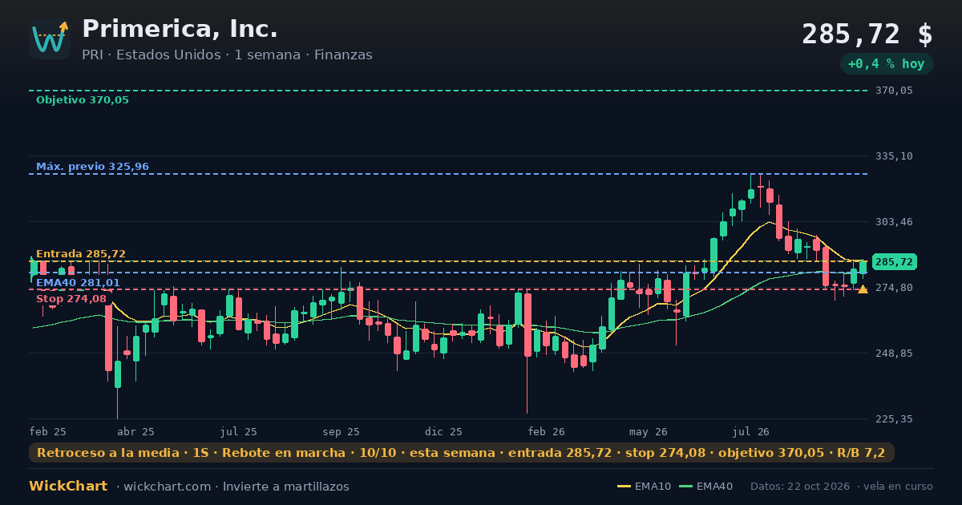Click the 303,46 axis value
Screen dimensions: 962x505
(x=894, y=221)
